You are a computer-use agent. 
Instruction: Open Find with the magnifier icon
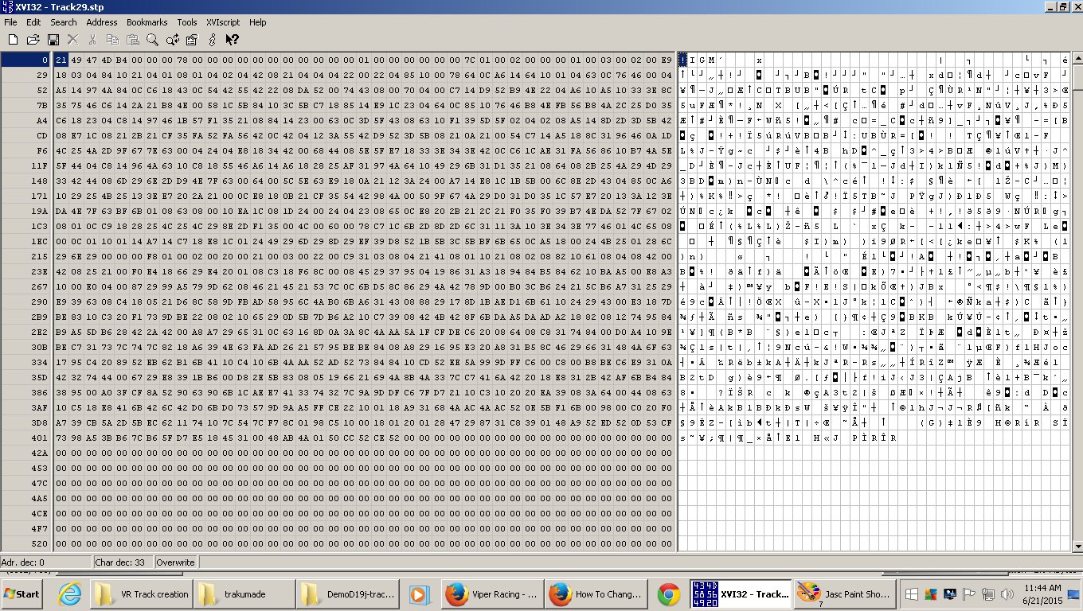(152, 39)
